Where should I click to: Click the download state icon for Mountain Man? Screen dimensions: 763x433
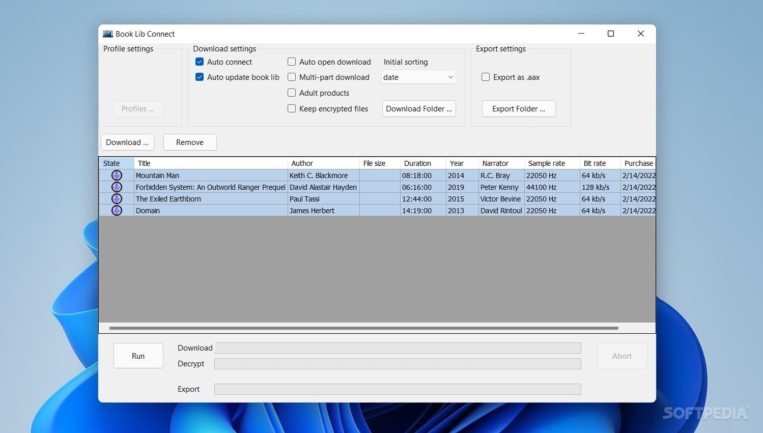tap(117, 176)
